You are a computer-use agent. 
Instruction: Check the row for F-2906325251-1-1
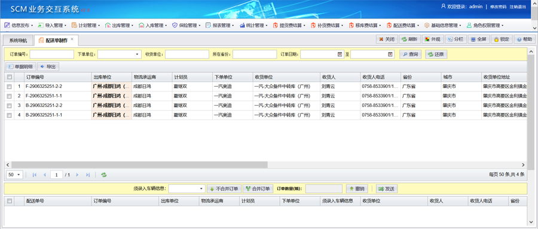point(9,96)
